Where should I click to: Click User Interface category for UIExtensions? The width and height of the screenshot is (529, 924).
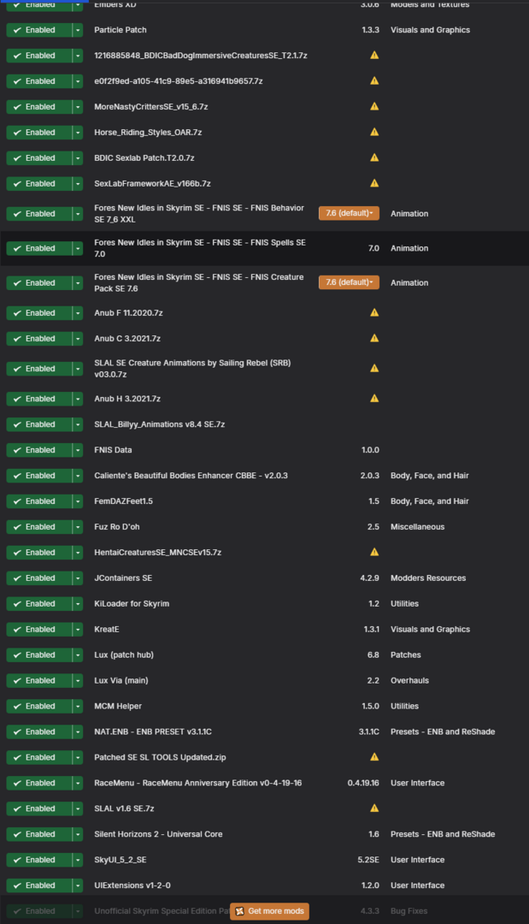[x=417, y=885]
